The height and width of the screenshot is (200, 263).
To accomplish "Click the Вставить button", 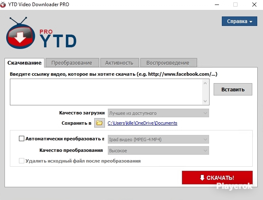I will point(233,89).
